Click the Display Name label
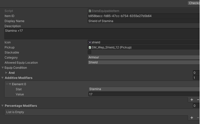 click(14, 21)
